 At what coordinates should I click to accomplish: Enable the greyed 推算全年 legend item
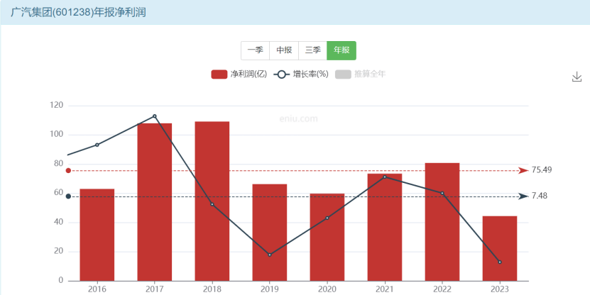click(x=361, y=74)
